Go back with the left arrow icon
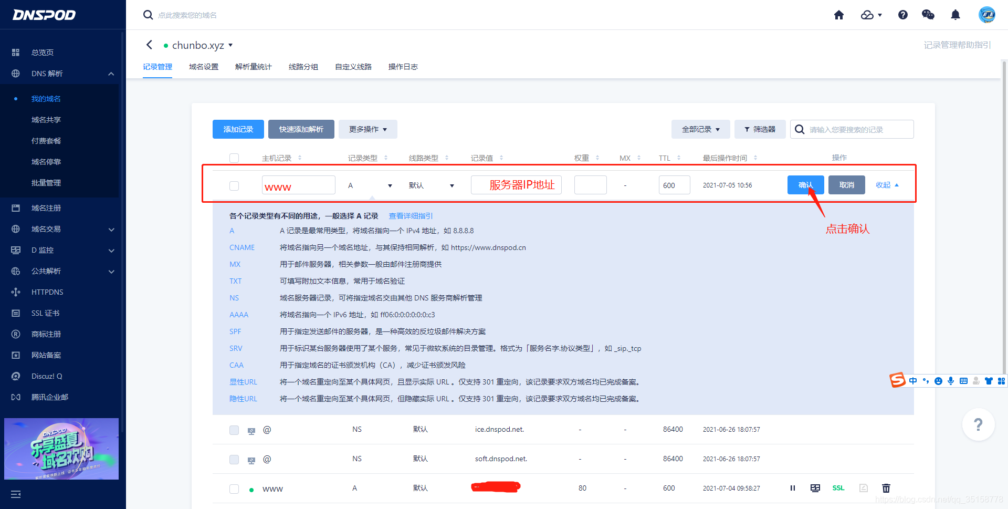 click(x=150, y=45)
